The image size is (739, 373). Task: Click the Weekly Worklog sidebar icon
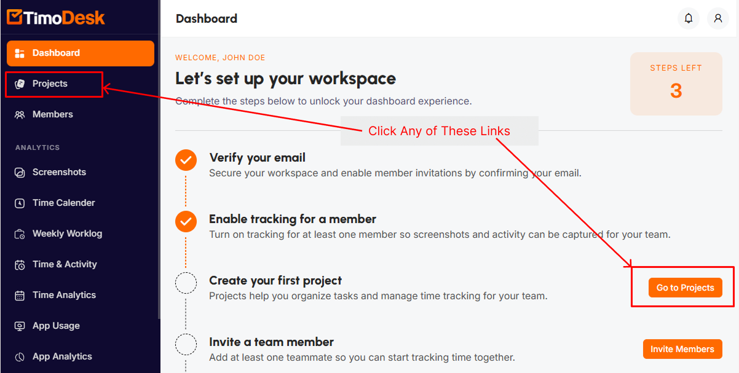pyautogui.click(x=20, y=234)
